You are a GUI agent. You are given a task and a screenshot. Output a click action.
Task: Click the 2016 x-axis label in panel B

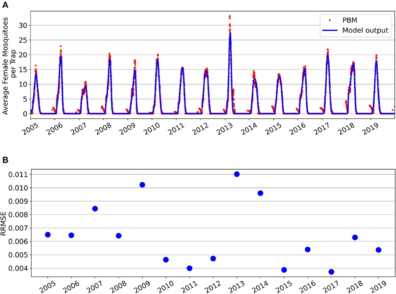point(307,287)
